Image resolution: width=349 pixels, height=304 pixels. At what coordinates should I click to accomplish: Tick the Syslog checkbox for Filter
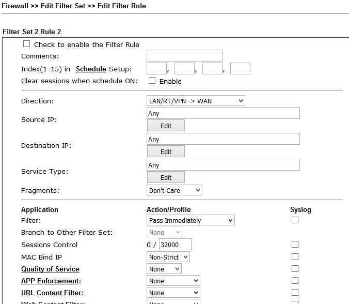(295, 220)
